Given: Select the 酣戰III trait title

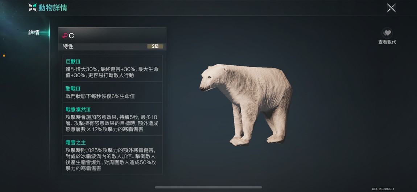Looking at the screenshot, I should tap(73, 88).
